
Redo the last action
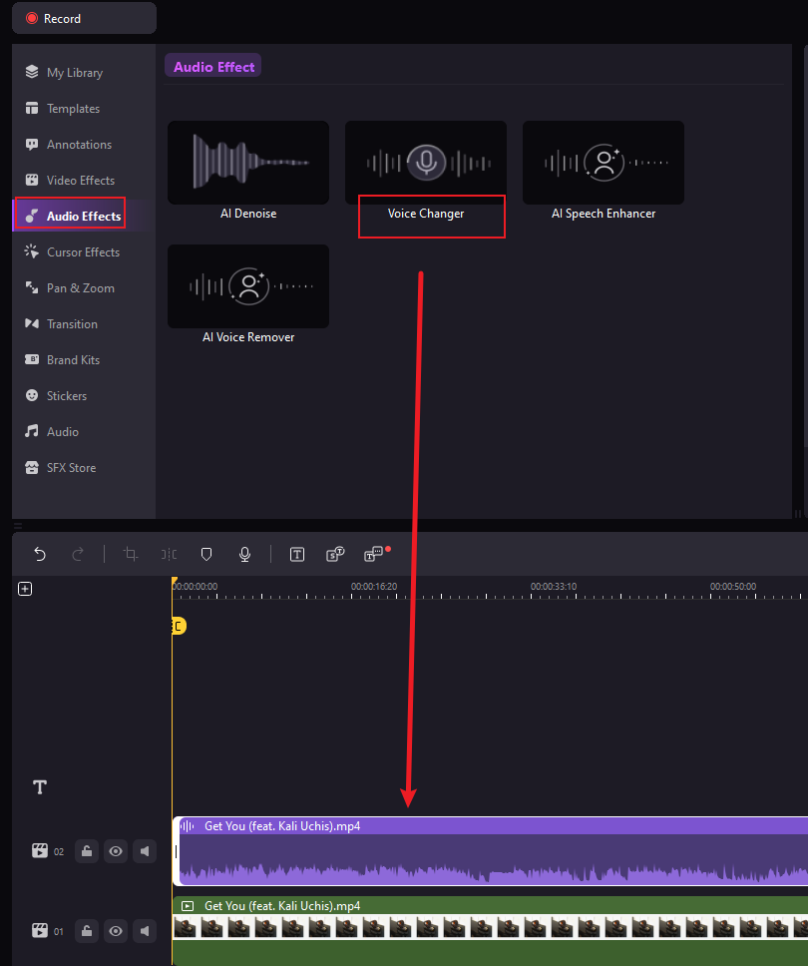click(78, 555)
